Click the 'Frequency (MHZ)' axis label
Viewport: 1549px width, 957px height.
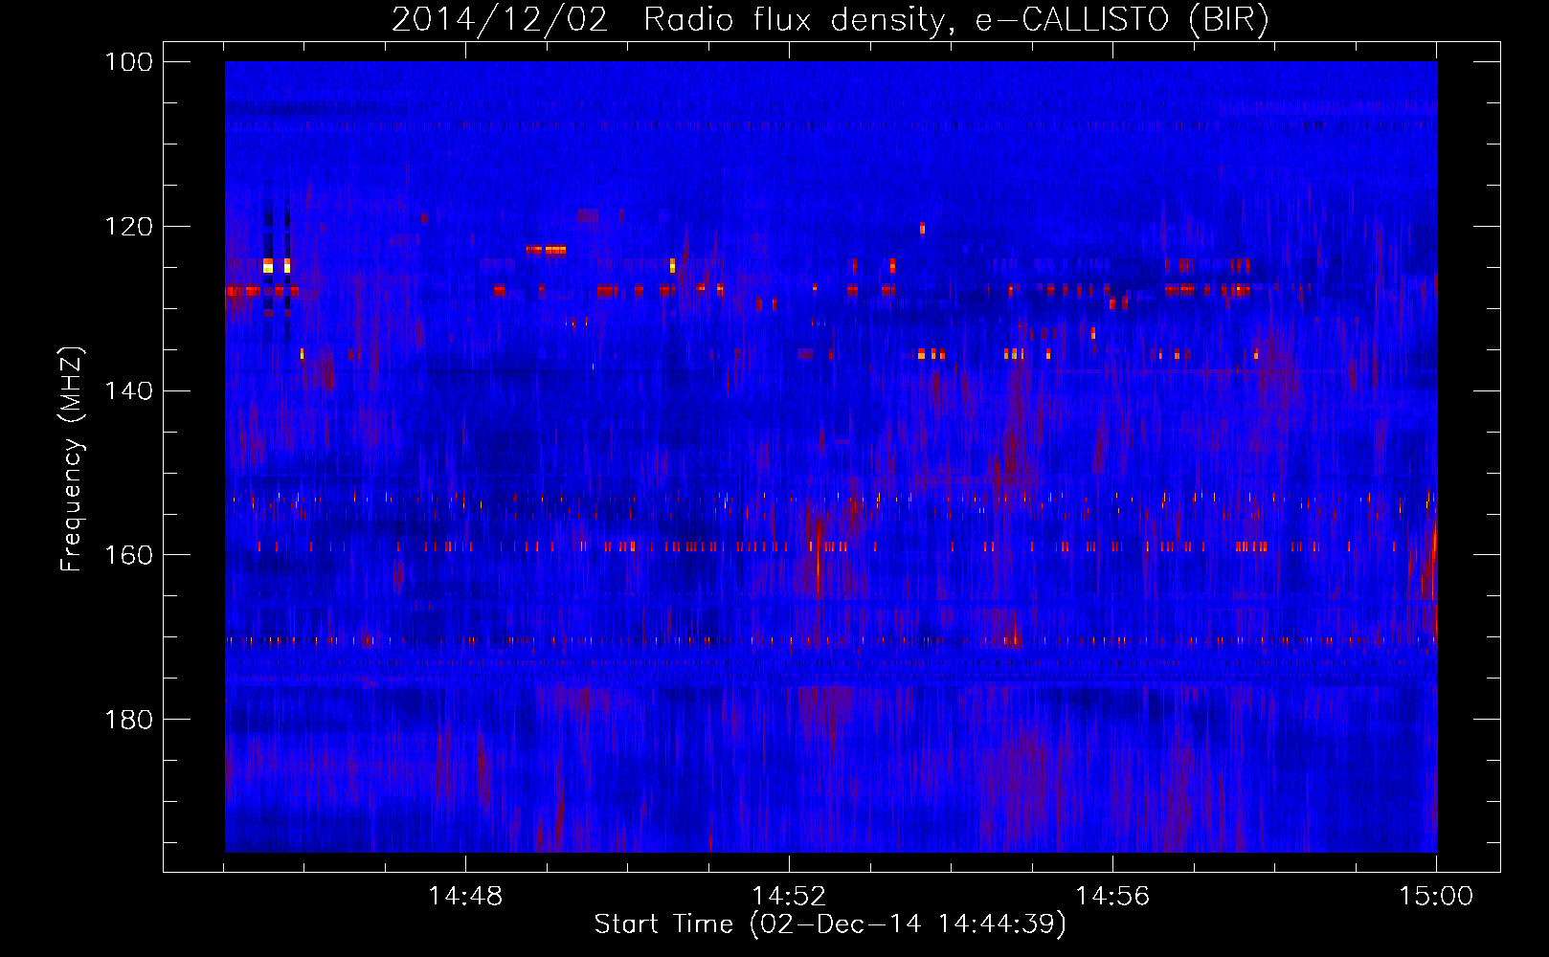click(x=72, y=458)
